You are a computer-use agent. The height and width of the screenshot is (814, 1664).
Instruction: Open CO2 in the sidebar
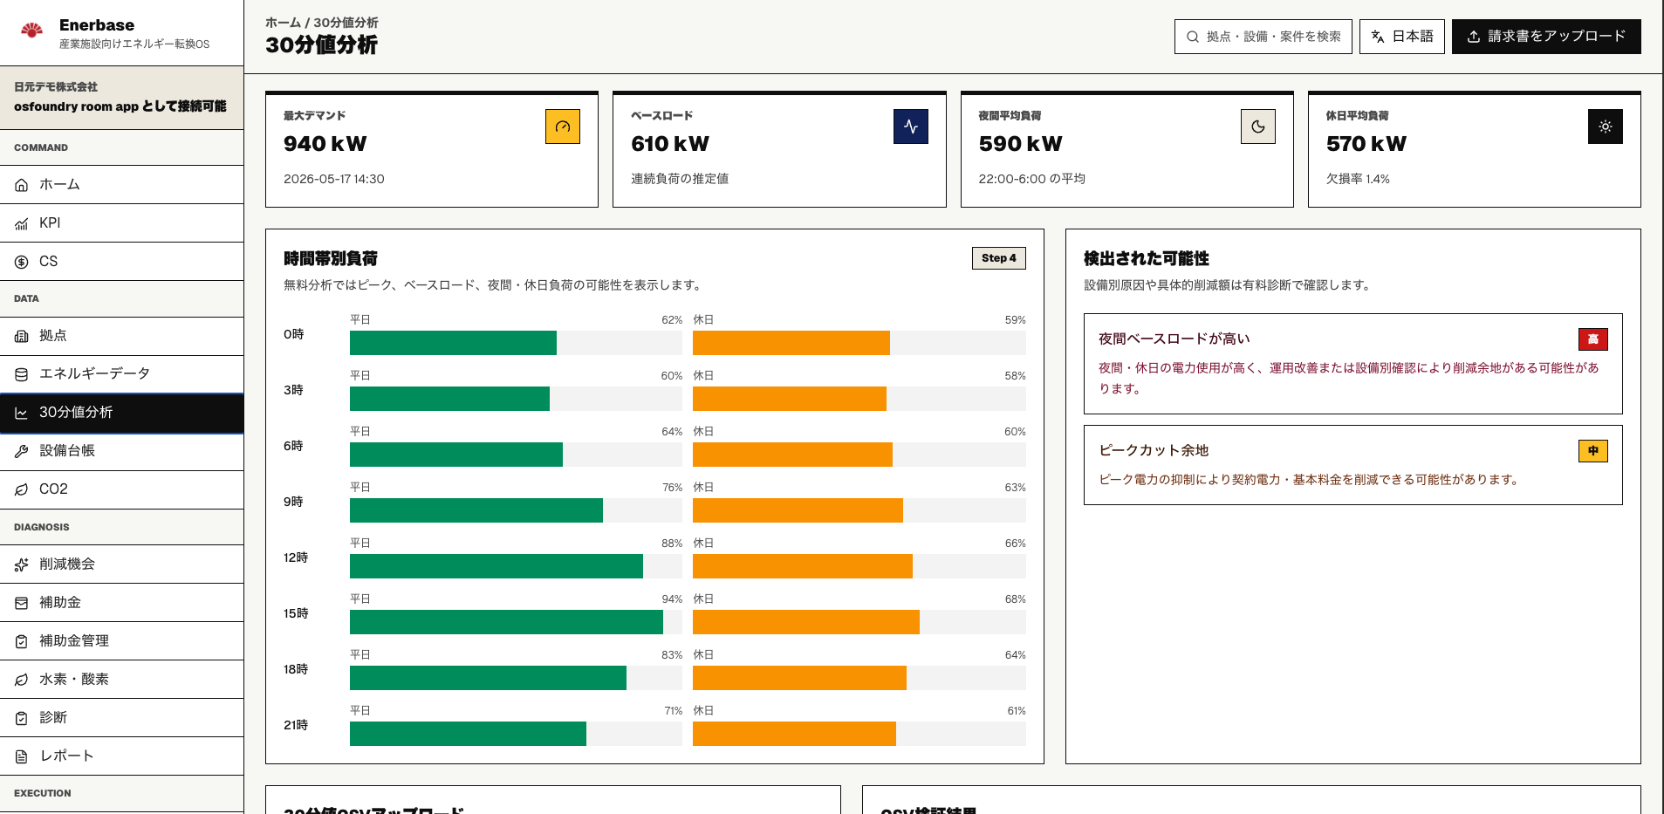(x=122, y=489)
